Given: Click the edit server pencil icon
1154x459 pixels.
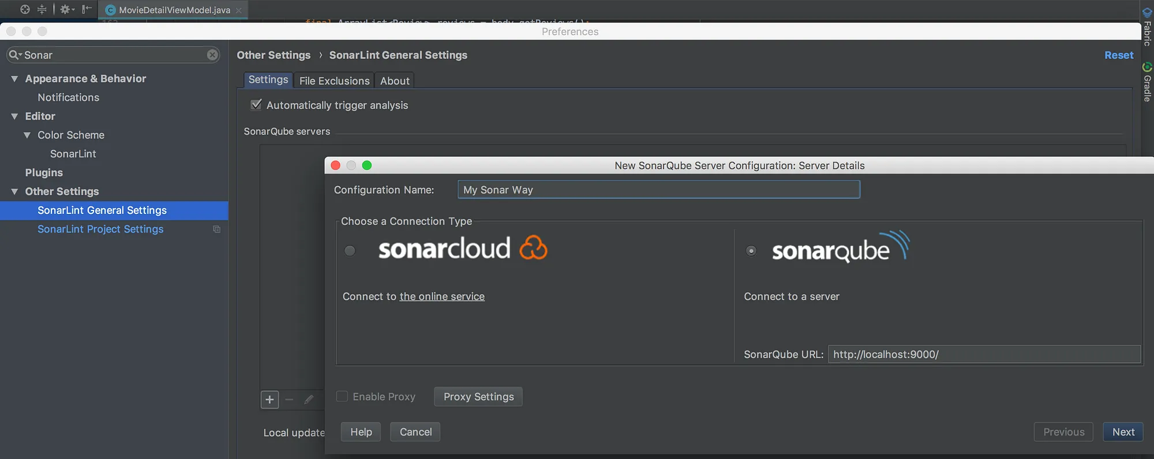Looking at the screenshot, I should (309, 399).
